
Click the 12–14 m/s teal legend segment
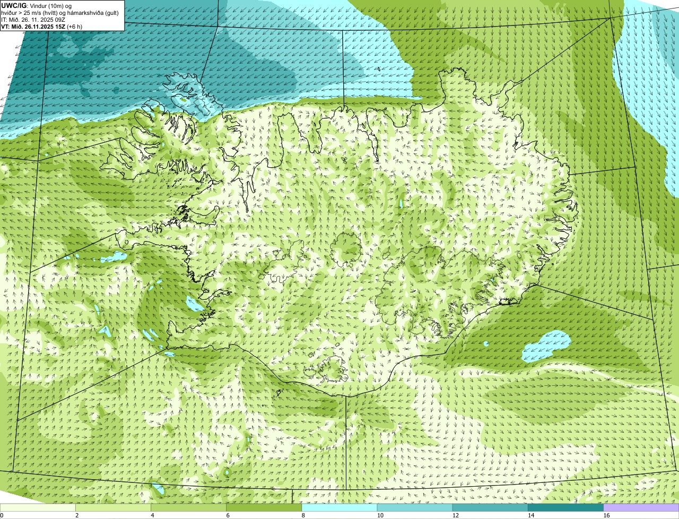pos(490,508)
